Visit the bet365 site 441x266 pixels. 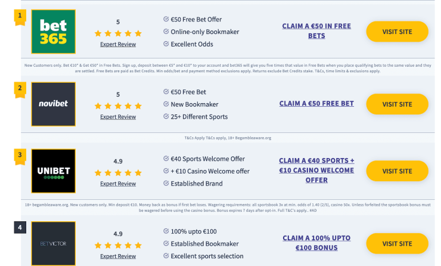(397, 32)
